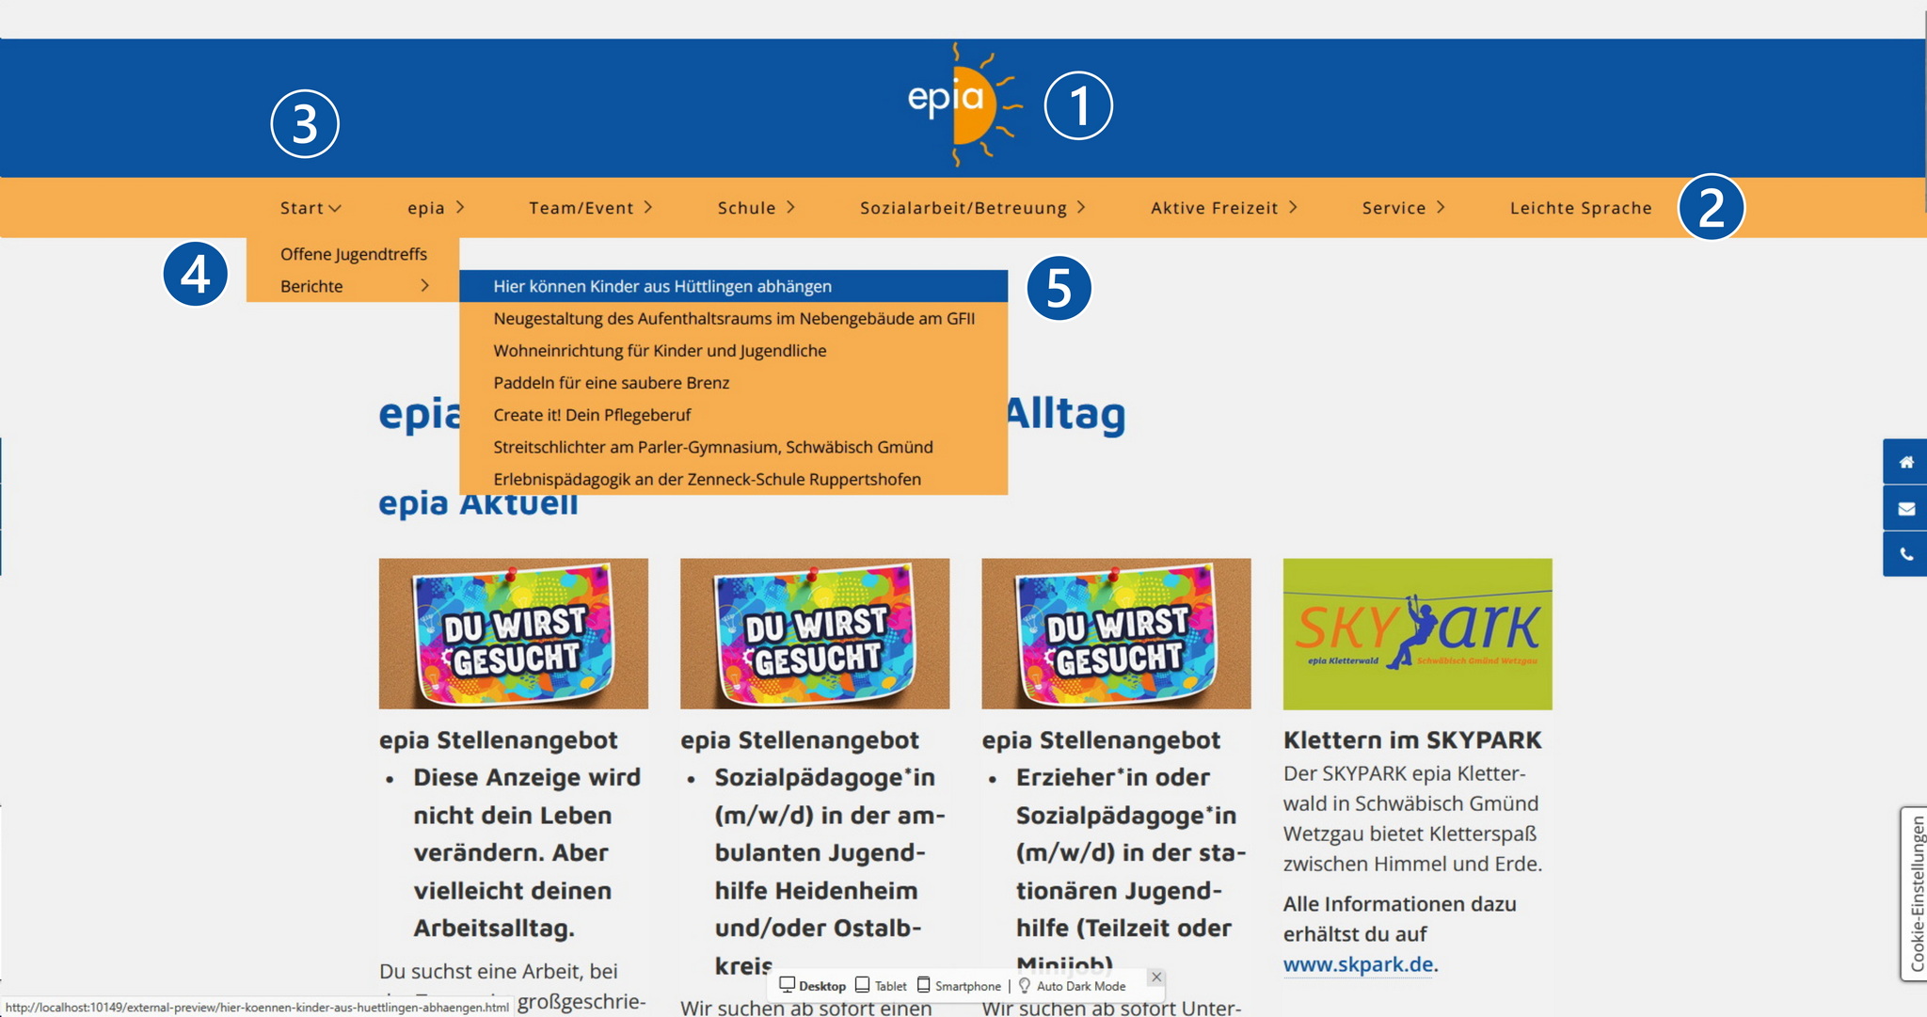Open Paddeln für eine saubere Brenz

612,383
